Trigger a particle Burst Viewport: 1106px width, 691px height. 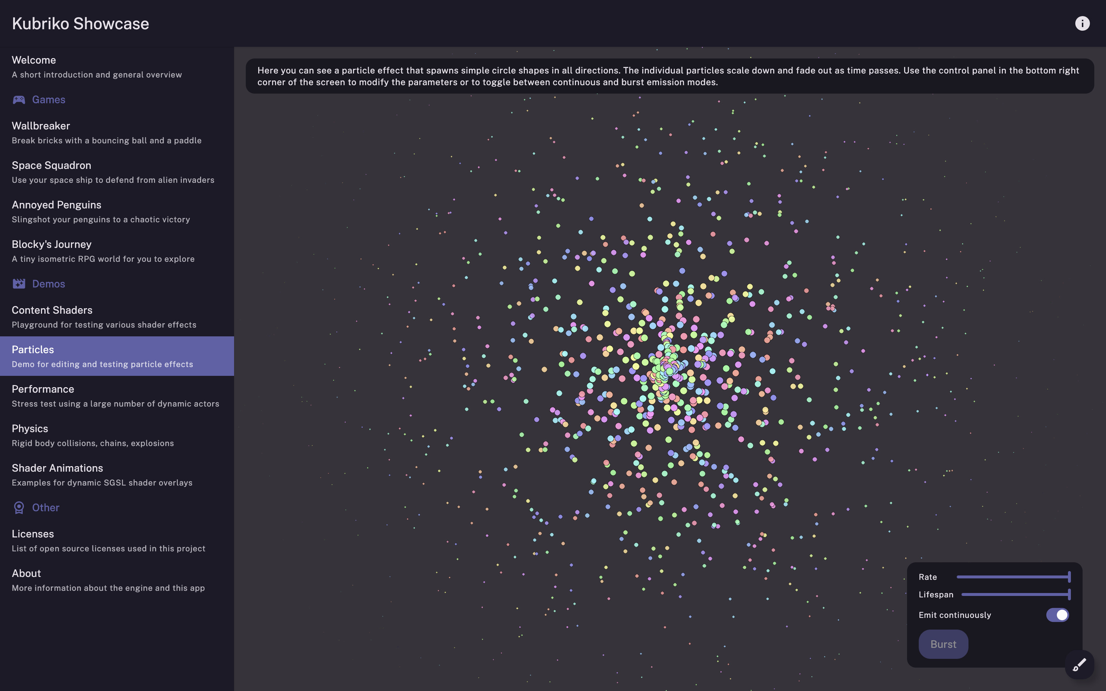point(943,643)
